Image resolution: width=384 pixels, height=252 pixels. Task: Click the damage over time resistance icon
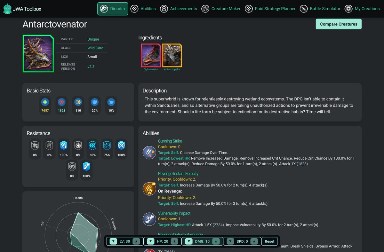[49, 146]
